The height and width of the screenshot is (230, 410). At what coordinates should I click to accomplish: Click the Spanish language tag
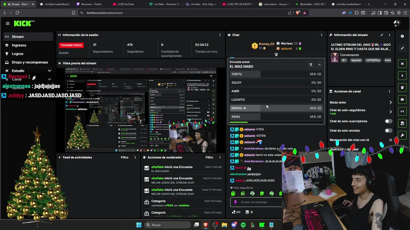(x=356, y=60)
